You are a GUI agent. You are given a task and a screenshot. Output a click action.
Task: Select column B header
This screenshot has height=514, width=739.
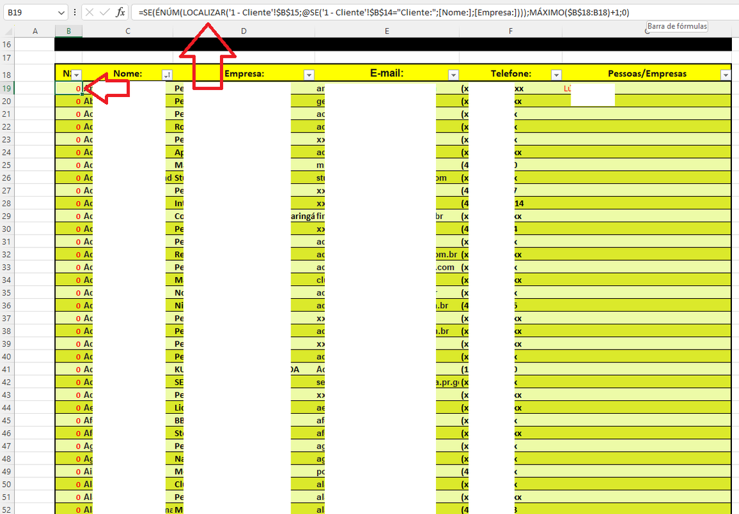(x=68, y=31)
